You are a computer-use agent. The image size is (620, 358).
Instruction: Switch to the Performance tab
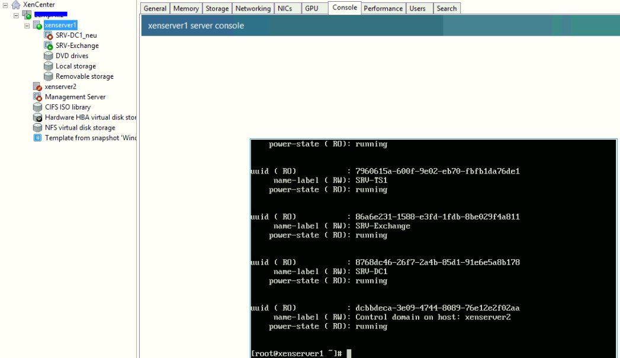coord(383,8)
